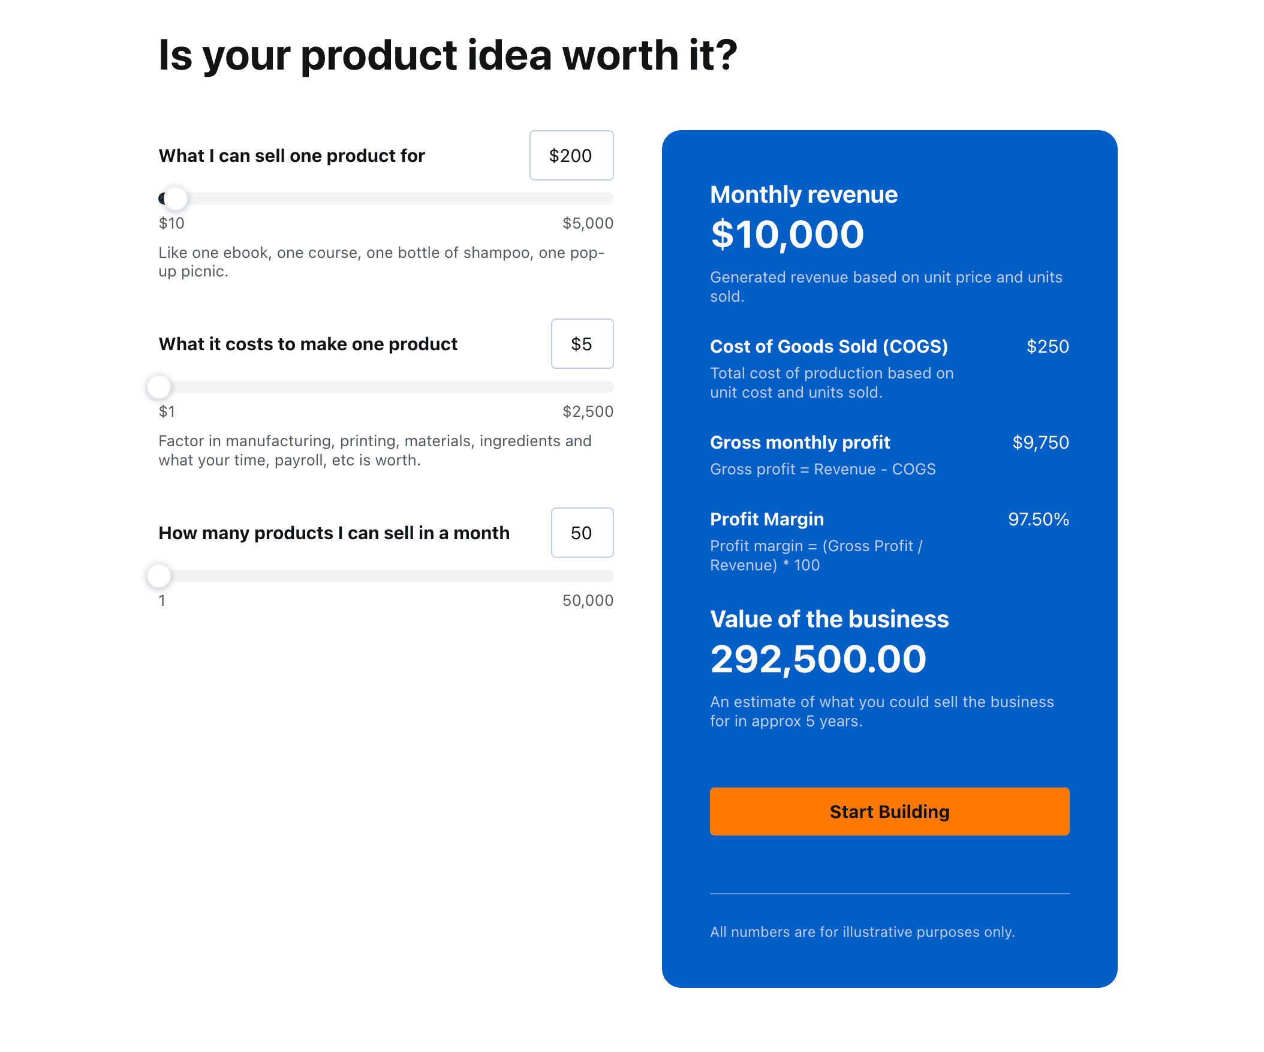Click the selling price slider handle
1264x1052 pixels.
(174, 197)
